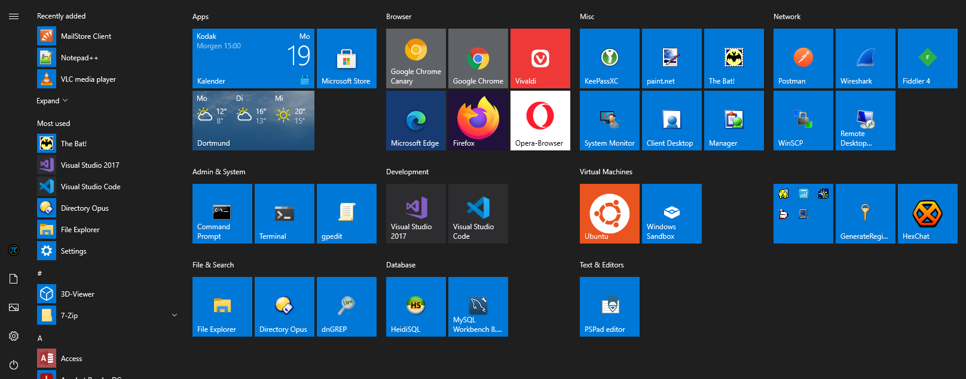Launch the Visual Studio 2017 tile
The height and width of the screenshot is (379, 966).
[x=416, y=214]
